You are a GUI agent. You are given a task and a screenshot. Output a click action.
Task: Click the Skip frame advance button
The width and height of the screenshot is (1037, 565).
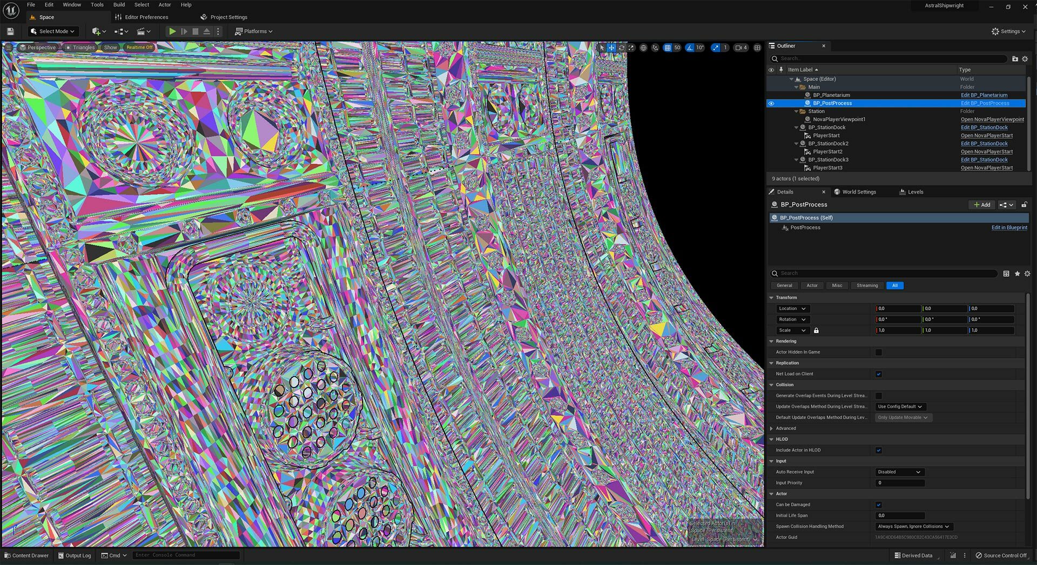(x=184, y=31)
